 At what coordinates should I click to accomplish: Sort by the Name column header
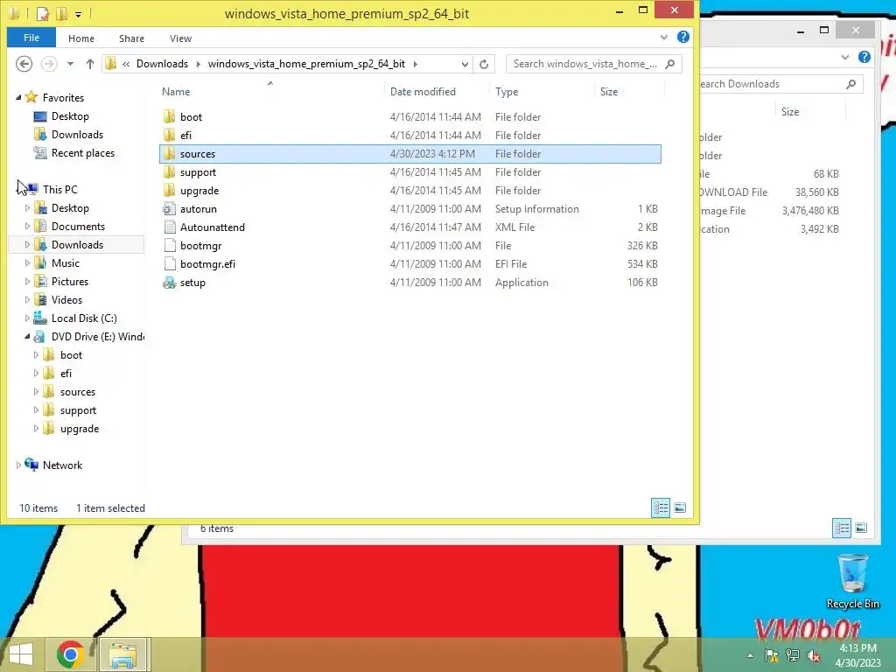pyautogui.click(x=176, y=91)
